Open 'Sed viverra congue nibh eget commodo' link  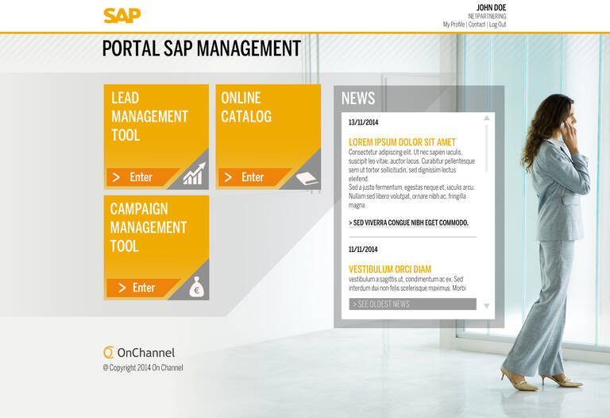[x=408, y=223]
